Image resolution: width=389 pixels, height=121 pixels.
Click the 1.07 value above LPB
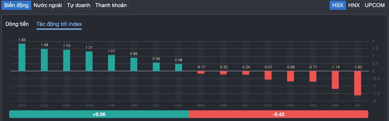point(112,51)
